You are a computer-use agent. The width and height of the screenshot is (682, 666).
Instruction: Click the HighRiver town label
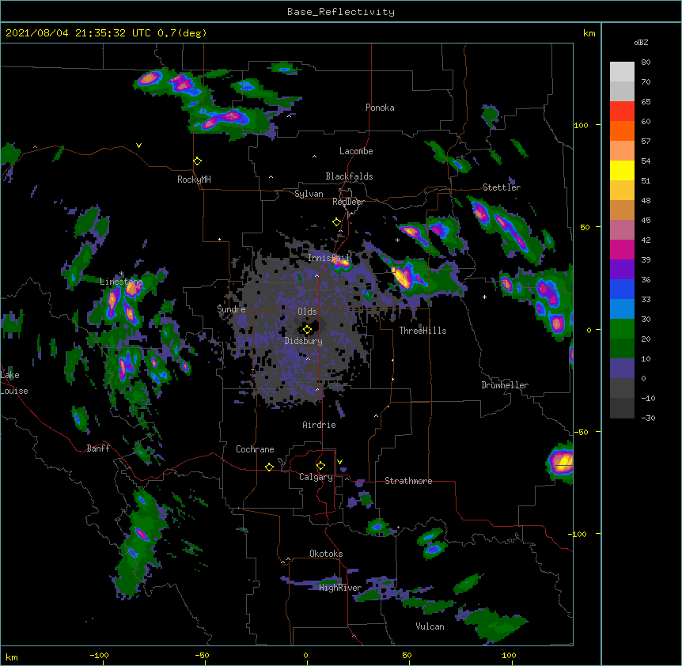340,588
